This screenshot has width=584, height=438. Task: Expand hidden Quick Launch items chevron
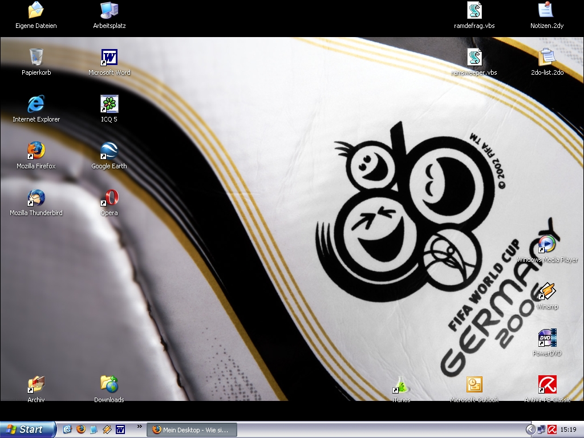140,427
